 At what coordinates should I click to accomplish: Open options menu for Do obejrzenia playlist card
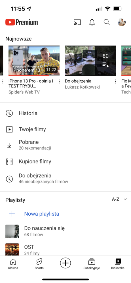[x=116, y=82]
